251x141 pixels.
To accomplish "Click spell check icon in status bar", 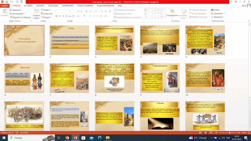I will [x=17, y=133].
